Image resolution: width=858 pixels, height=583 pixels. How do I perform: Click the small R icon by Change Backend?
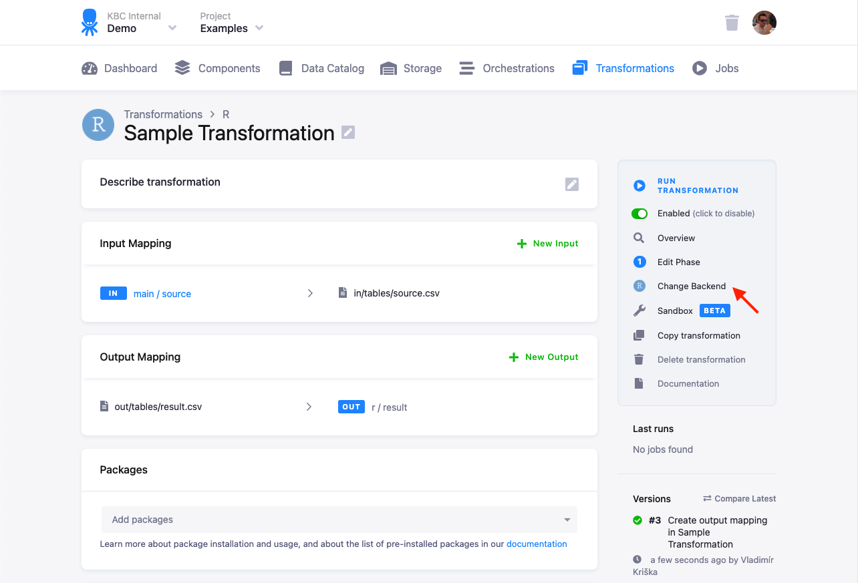[639, 286]
